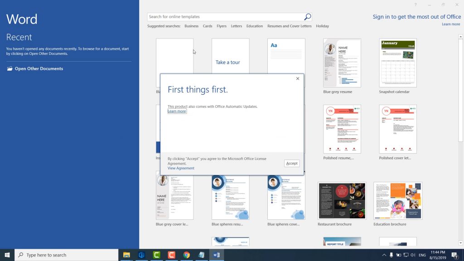Open the Aa single-spaced template thumbnail
Screen dimensions: 464x261
(x=286, y=56)
